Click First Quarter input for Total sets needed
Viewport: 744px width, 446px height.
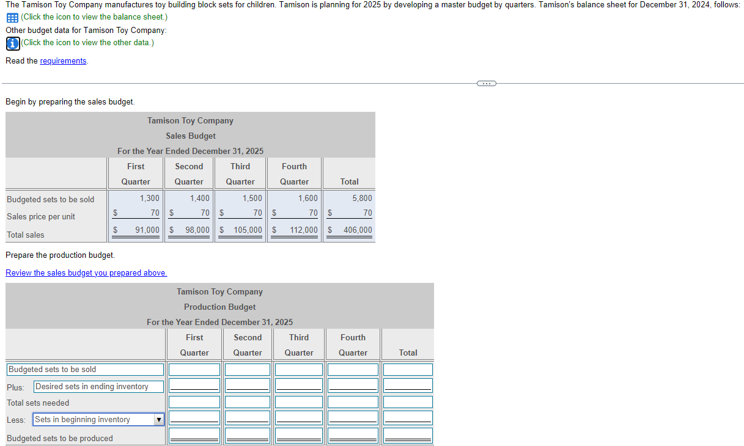[194, 402]
